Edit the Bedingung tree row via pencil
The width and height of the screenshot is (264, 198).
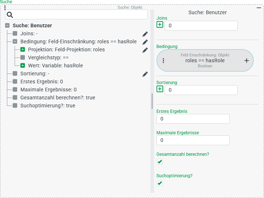(145, 42)
